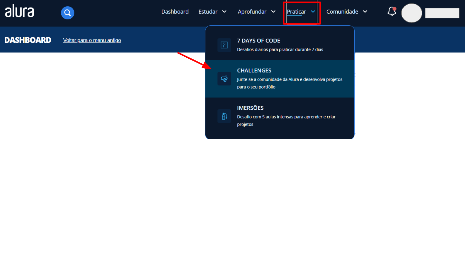Go to Dashboard in the top navigation

pyautogui.click(x=175, y=12)
